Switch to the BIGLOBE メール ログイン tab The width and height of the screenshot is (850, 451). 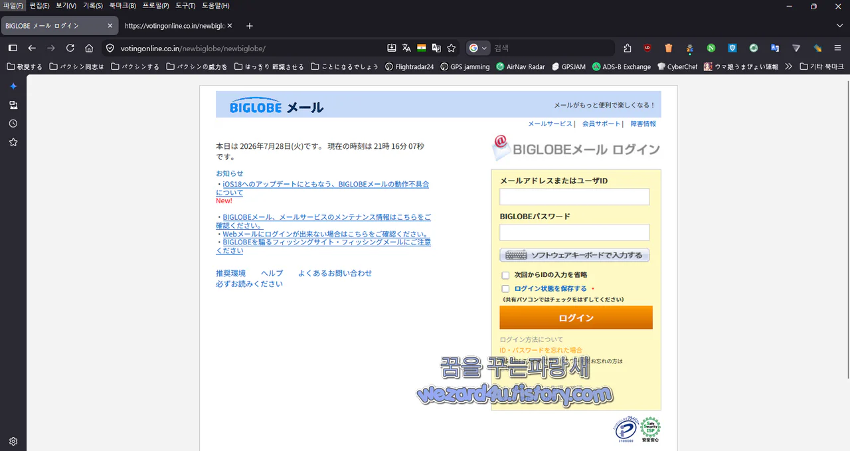pos(59,26)
